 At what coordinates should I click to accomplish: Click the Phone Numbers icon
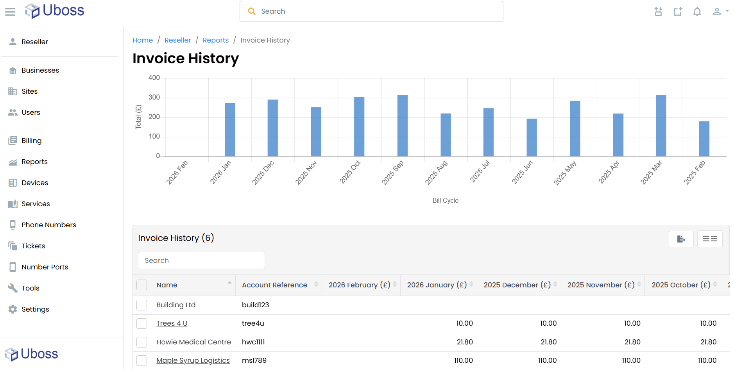point(13,225)
